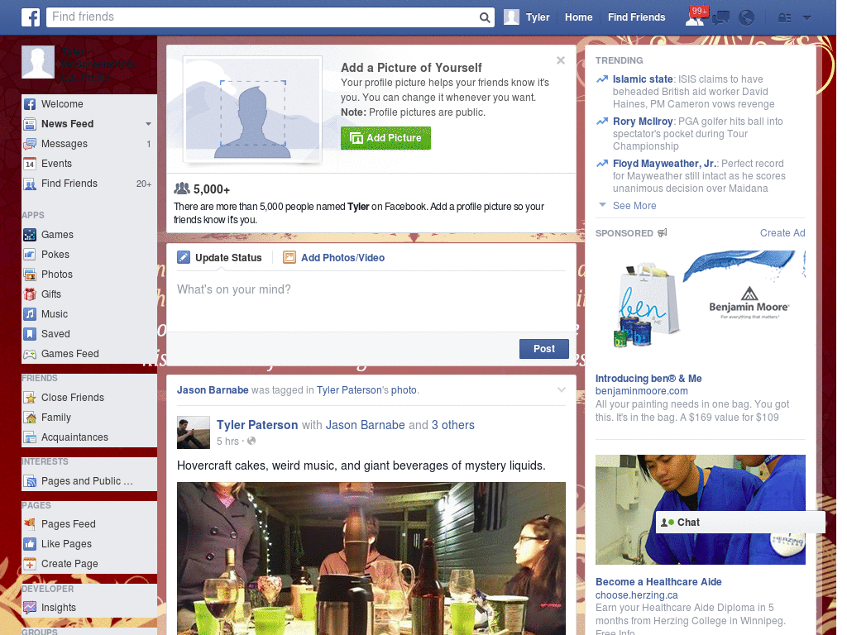Click the Create Ad link
The width and height of the screenshot is (847, 635).
782,232
